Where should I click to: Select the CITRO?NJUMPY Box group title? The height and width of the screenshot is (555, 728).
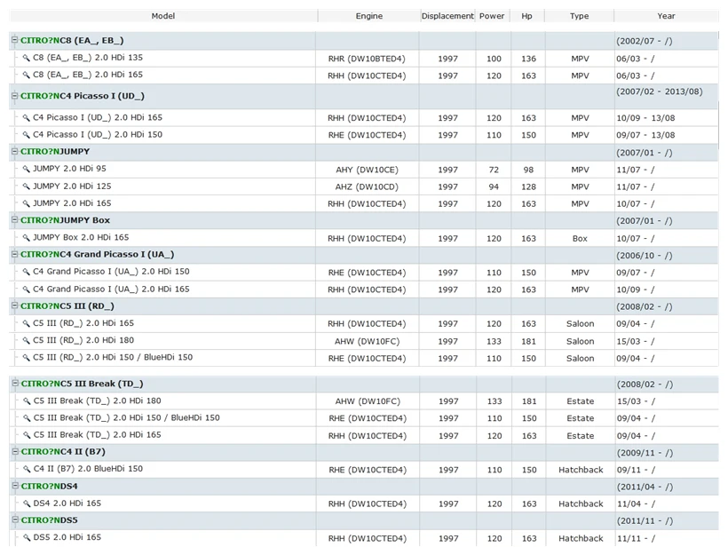[x=65, y=220]
